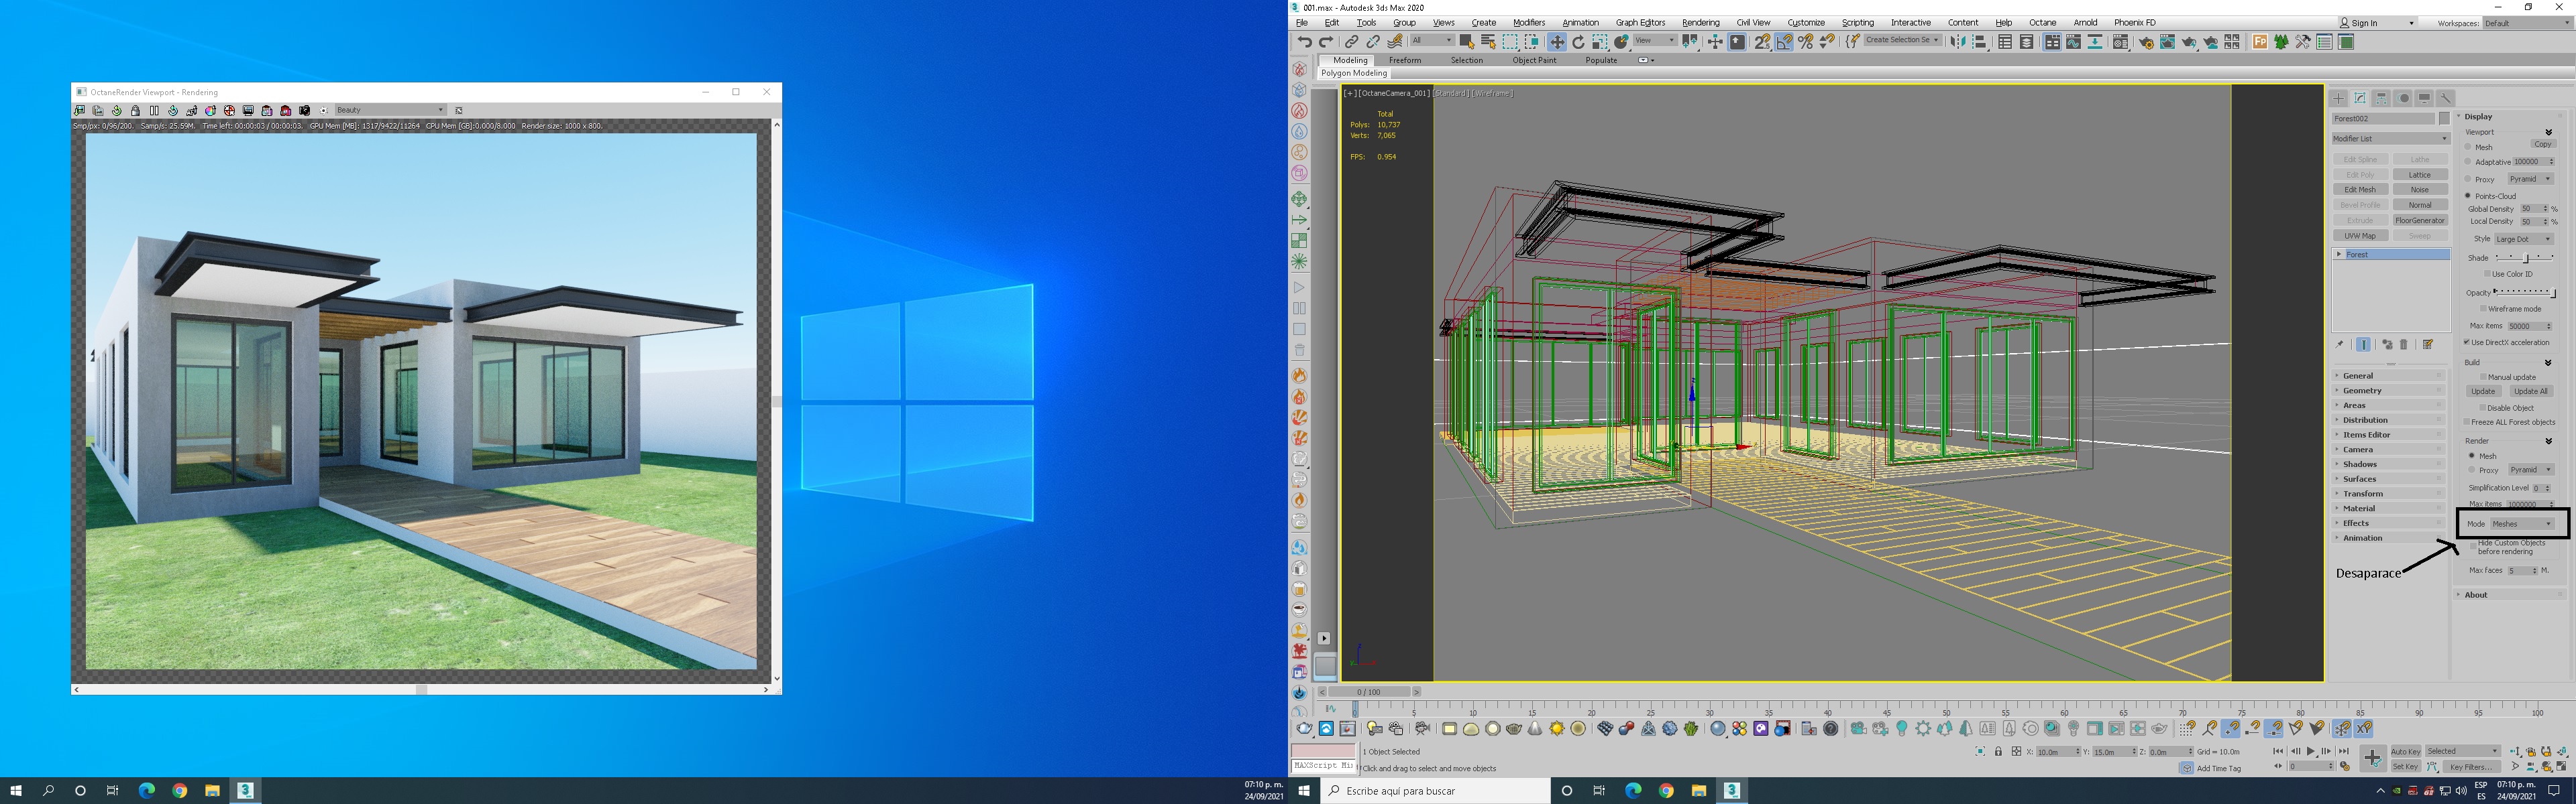Select the Select and Move tool
The height and width of the screenshot is (804, 2576).
click(1557, 42)
